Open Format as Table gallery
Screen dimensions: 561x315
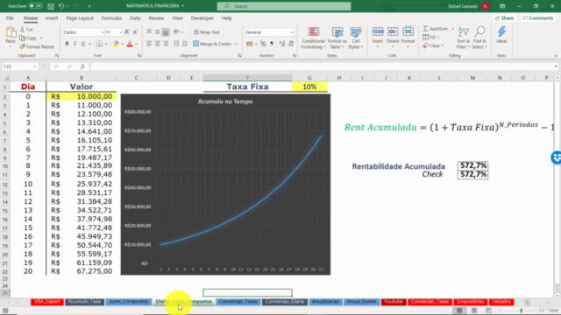click(337, 38)
